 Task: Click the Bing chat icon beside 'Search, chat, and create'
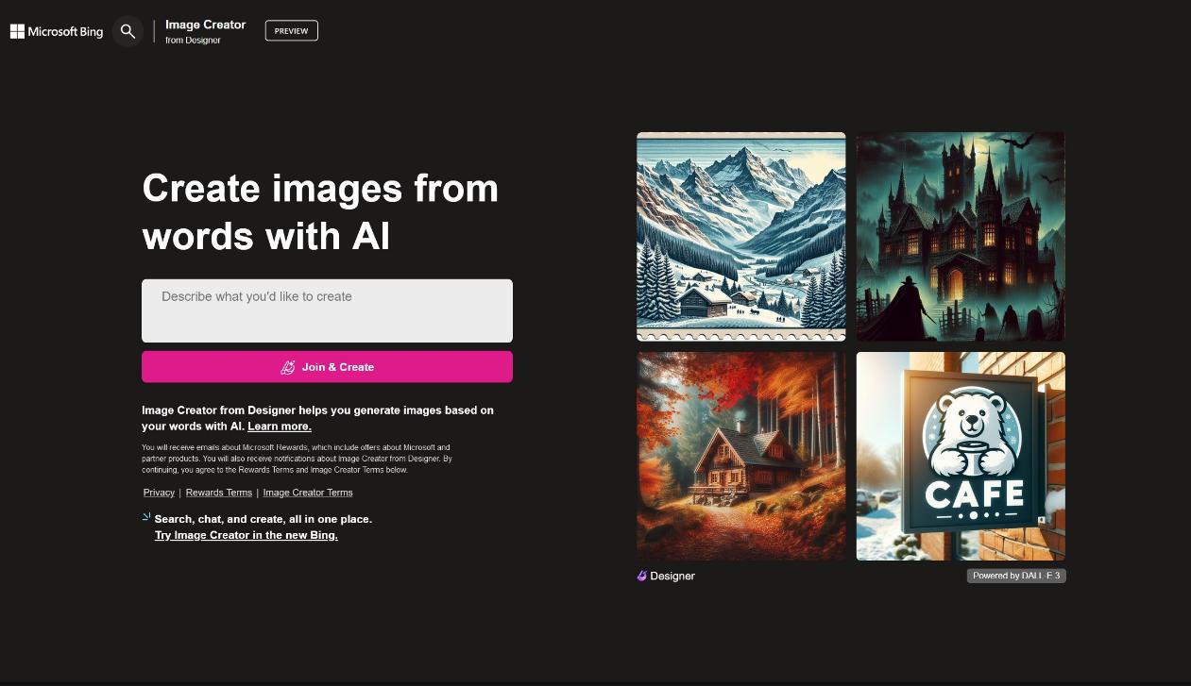point(145,517)
